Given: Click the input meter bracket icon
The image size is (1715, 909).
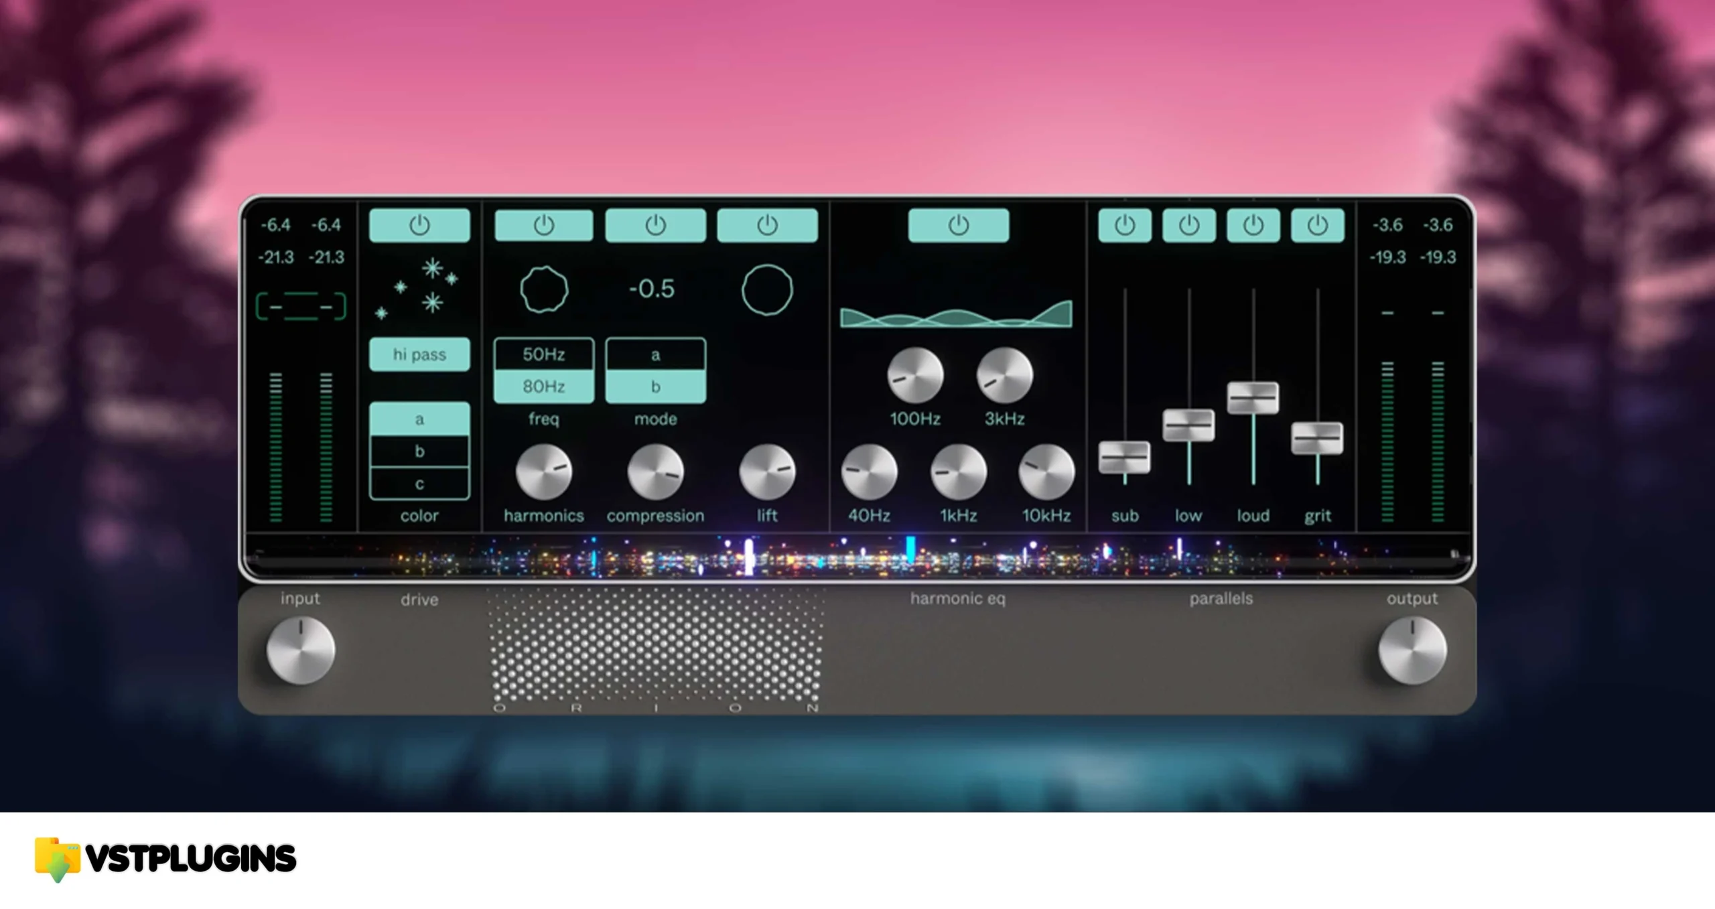Looking at the screenshot, I should pyautogui.click(x=301, y=307).
